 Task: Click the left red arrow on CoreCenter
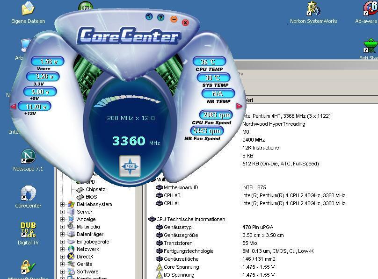[13, 106]
